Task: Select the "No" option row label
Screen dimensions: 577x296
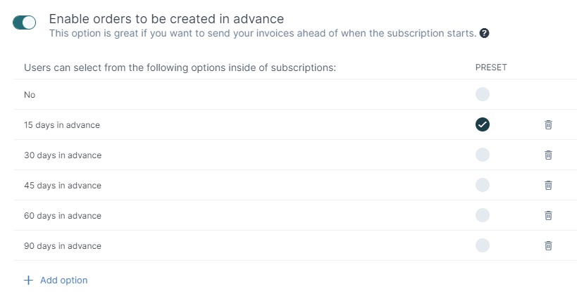Action: tap(30, 95)
